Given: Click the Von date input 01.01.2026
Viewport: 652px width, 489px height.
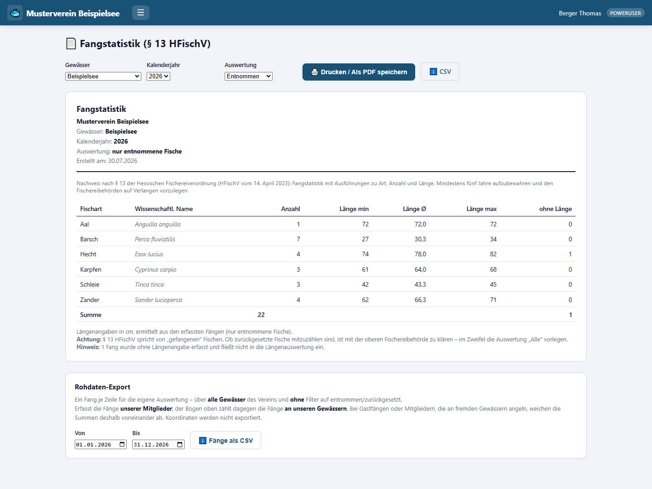Looking at the screenshot, I should pos(101,445).
